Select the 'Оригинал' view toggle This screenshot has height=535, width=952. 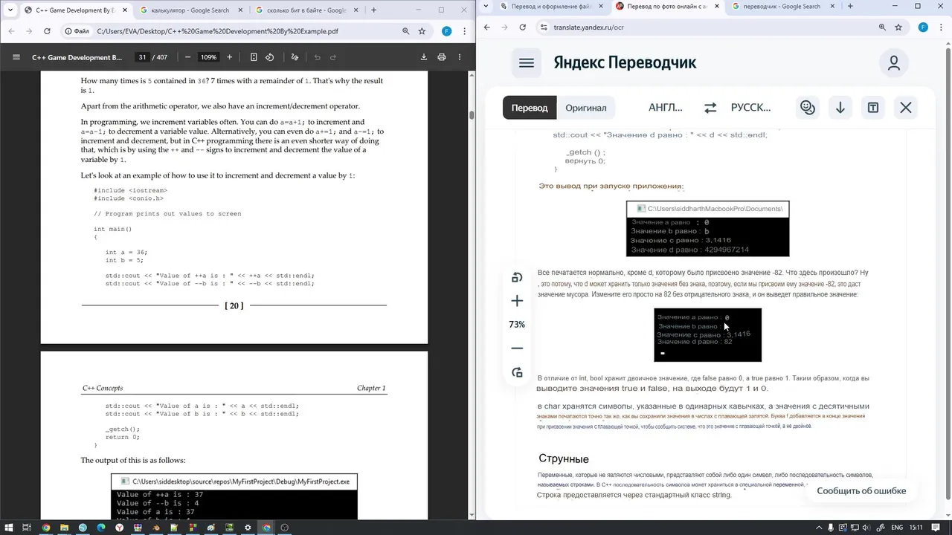pyautogui.click(x=586, y=108)
